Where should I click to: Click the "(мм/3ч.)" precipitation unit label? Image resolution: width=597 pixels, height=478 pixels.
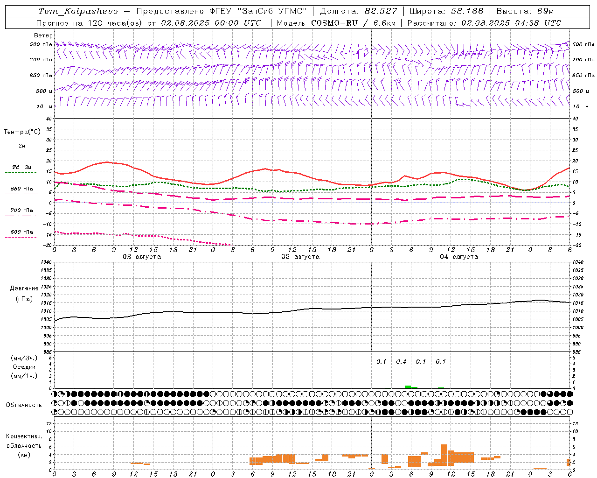point(24,358)
